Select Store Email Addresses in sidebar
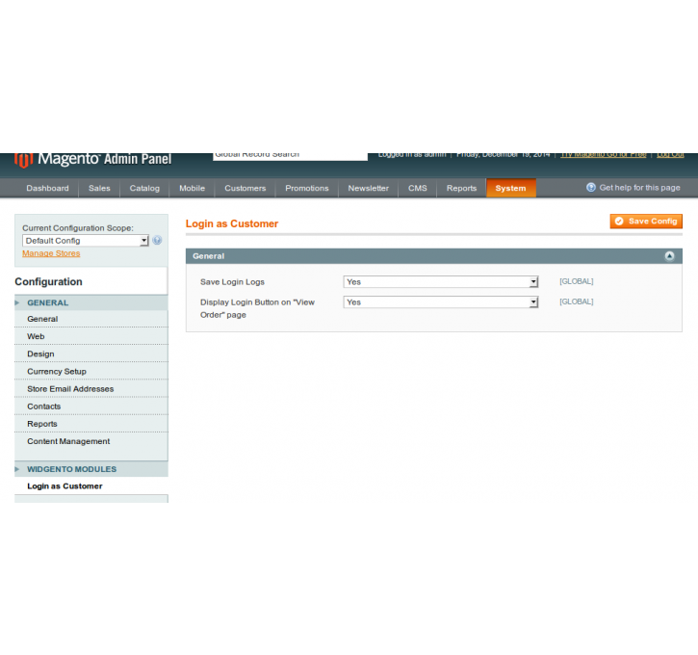 (91, 389)
